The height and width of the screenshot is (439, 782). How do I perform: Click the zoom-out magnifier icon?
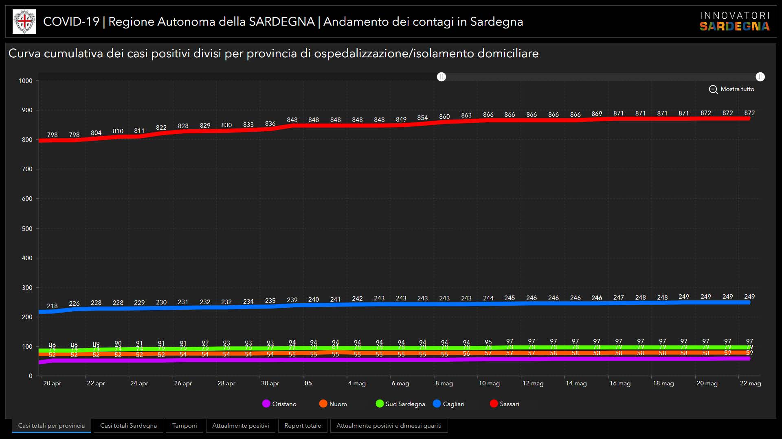713,89
